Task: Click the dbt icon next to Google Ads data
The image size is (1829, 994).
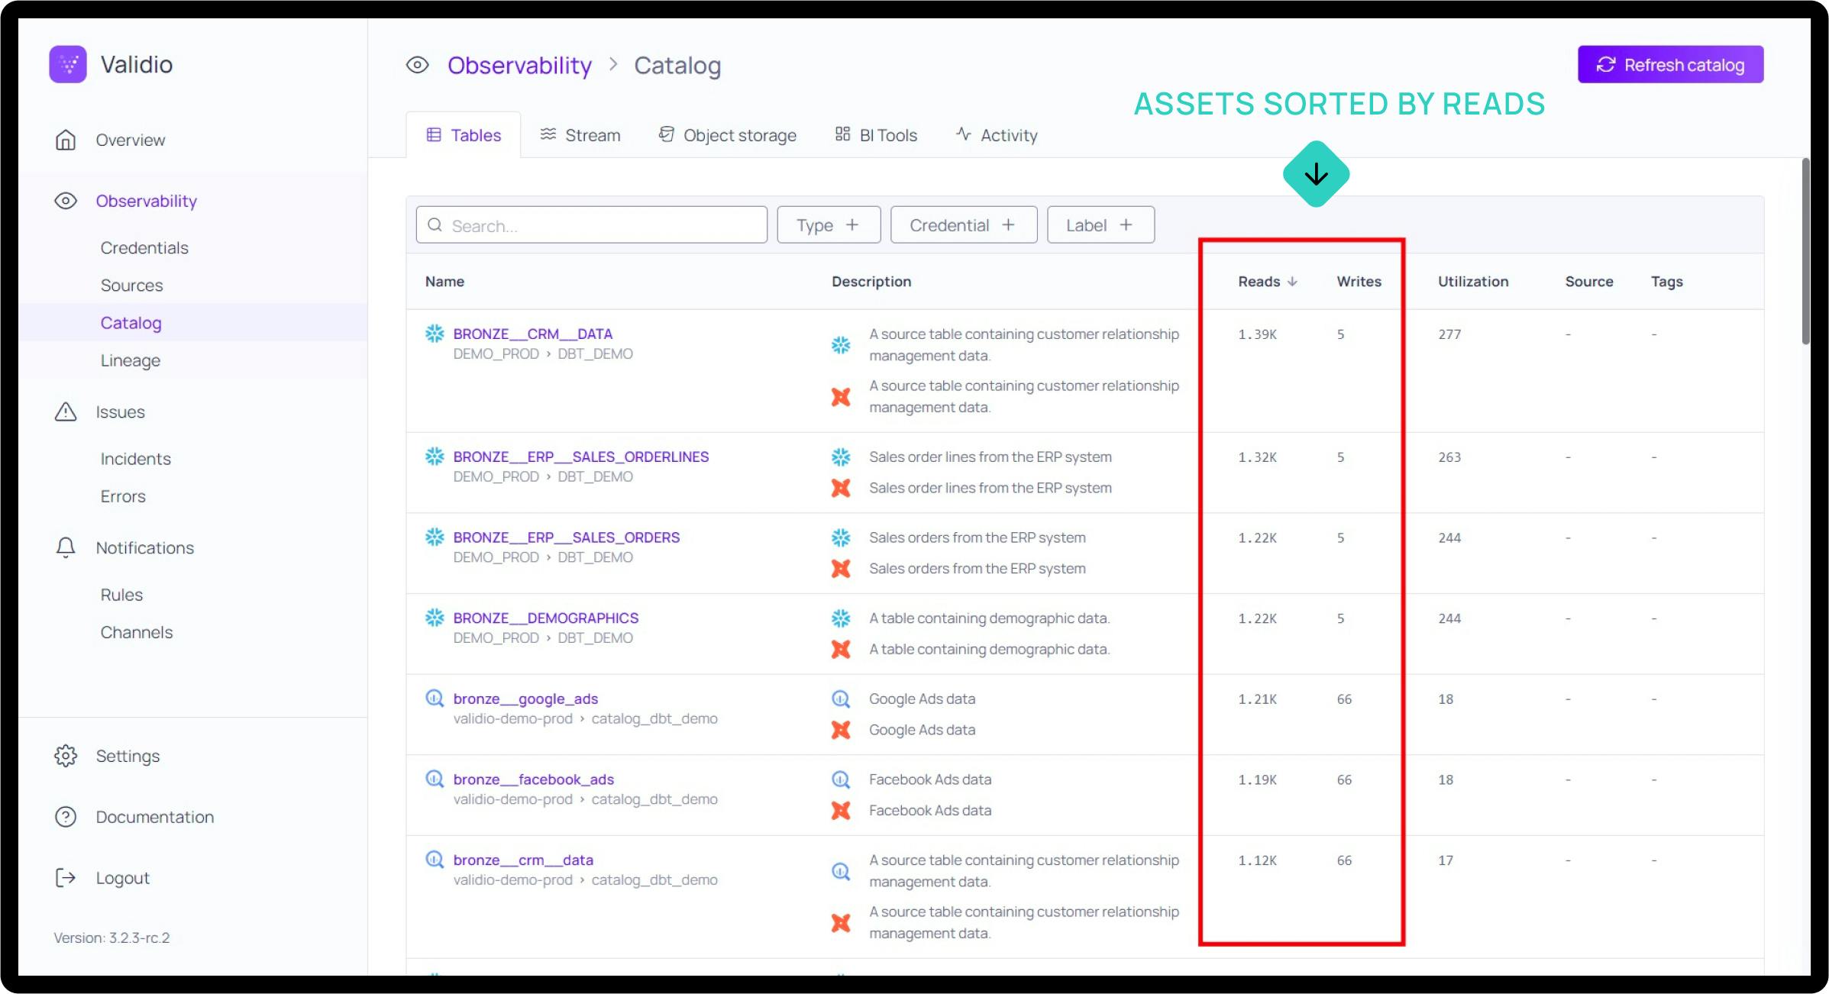Action: [x=841, y=730]
